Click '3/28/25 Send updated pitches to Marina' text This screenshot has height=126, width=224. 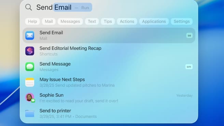click(x=77, y=85)
